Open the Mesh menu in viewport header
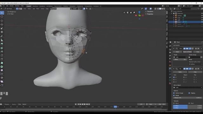The image size is (203, 114). click(38, 9)
